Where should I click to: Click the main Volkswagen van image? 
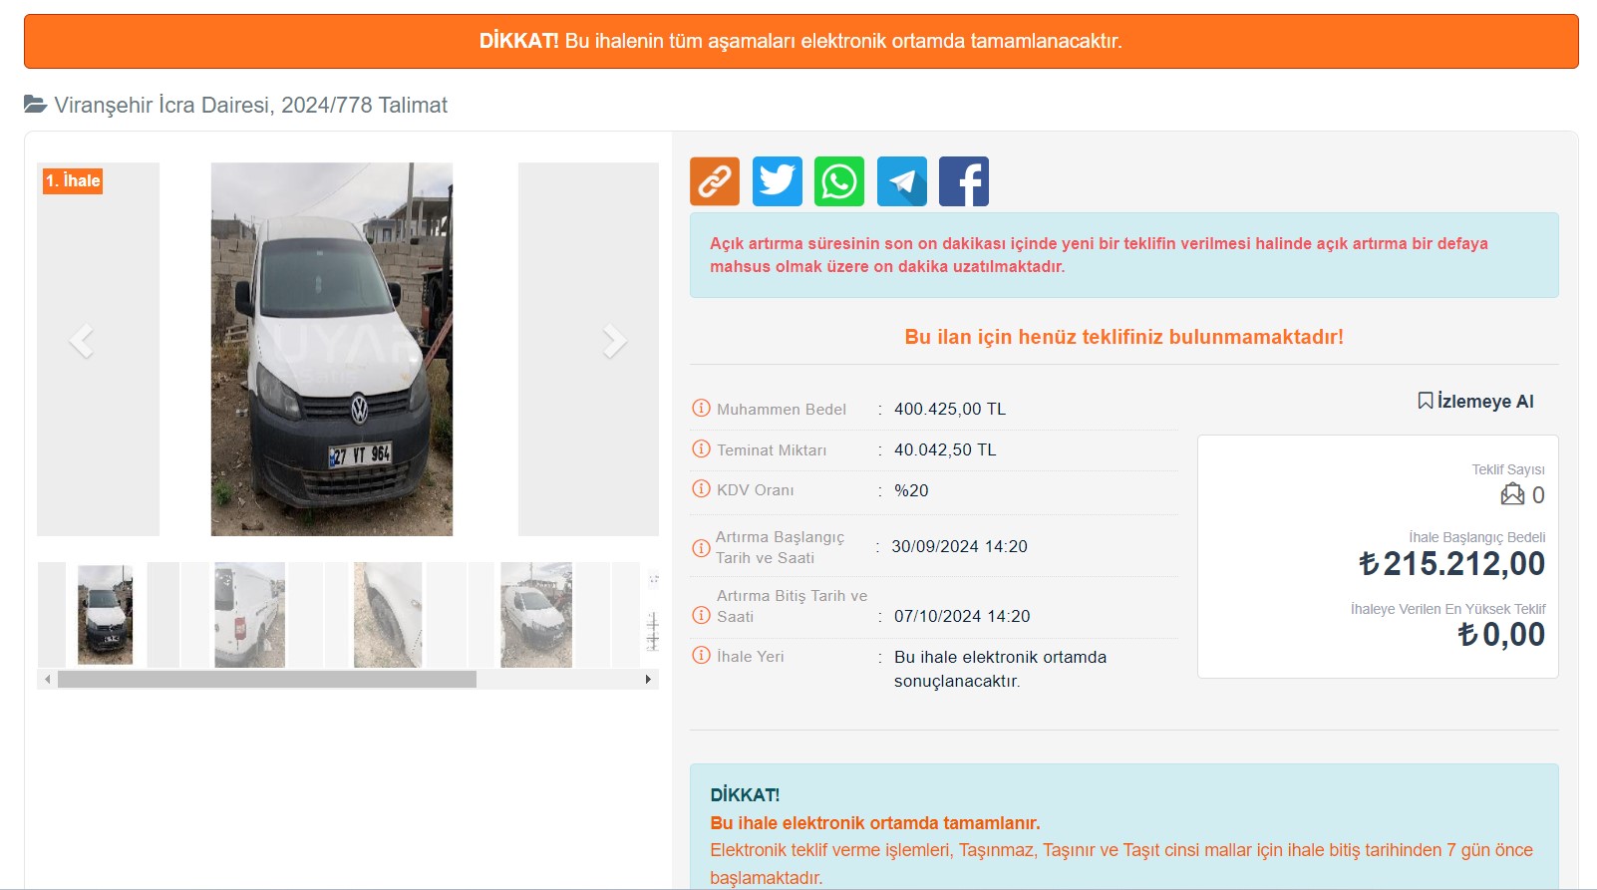(x=332, y=349)
